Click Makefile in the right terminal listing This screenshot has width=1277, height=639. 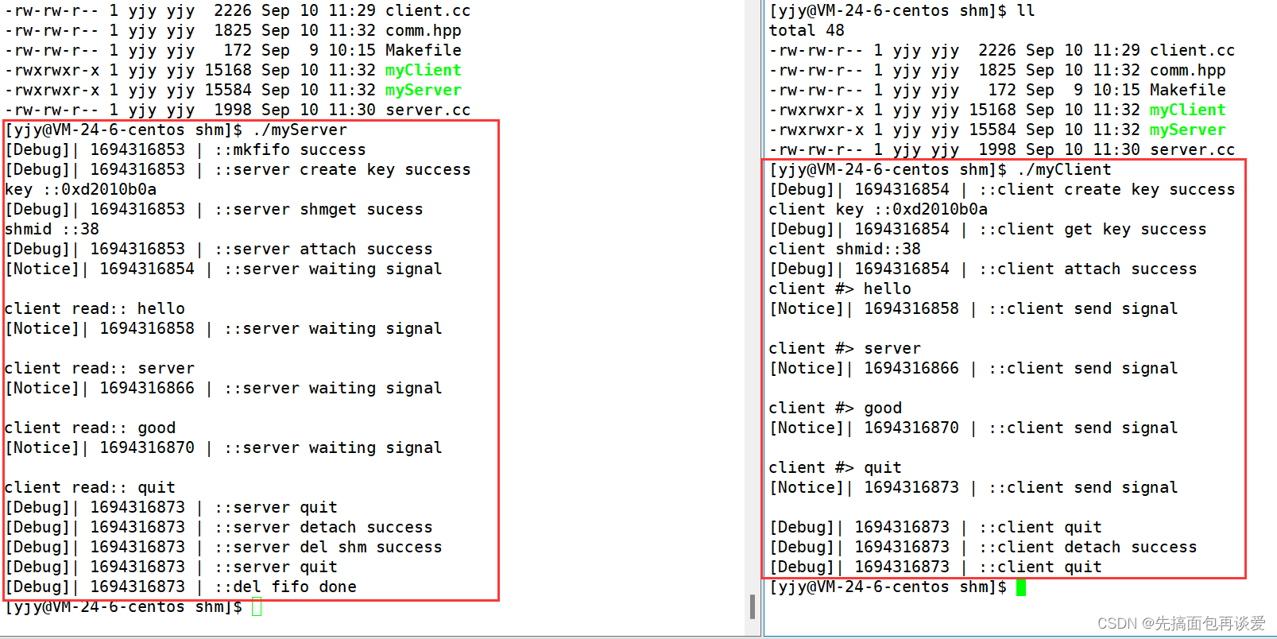pos(1187,91)
